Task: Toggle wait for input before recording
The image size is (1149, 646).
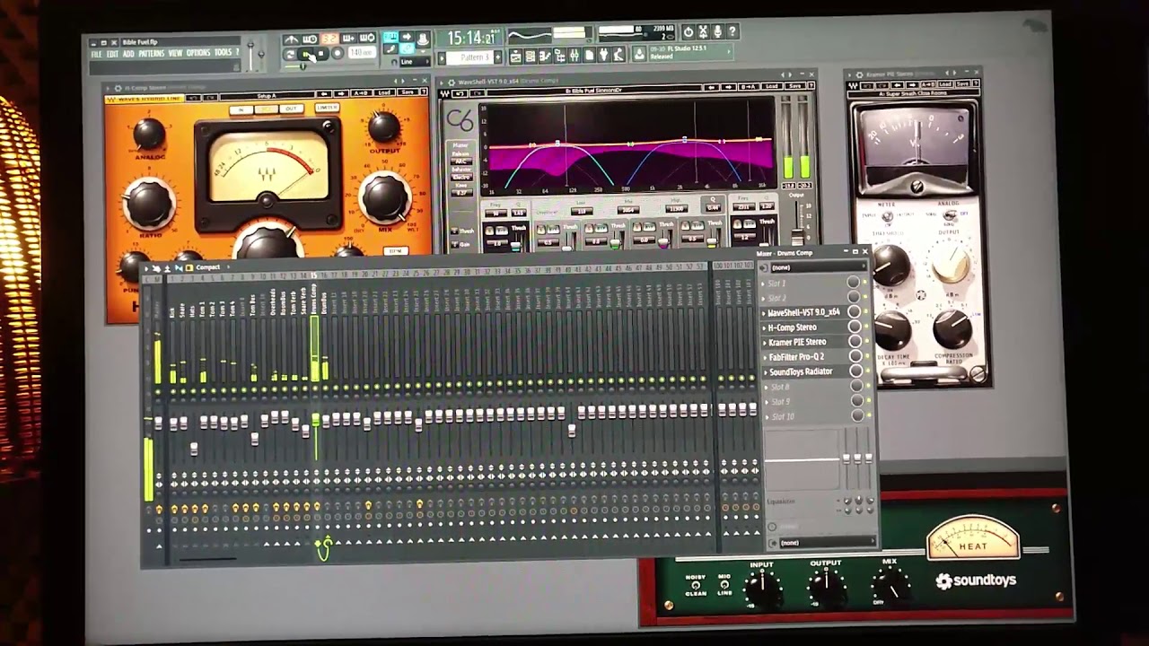Action: click(311, 39)
